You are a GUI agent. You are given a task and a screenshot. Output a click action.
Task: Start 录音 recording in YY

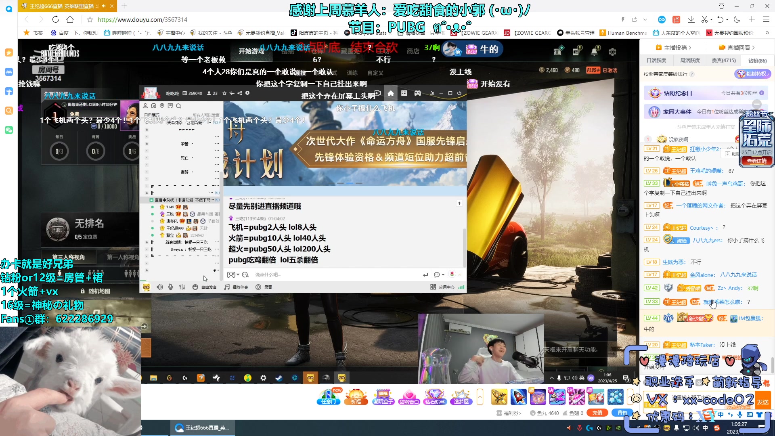[x=264, y=287]
